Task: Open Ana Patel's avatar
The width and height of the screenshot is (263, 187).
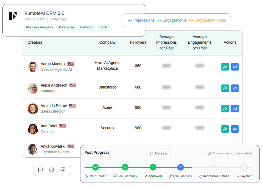Action: tap(33, 129)
